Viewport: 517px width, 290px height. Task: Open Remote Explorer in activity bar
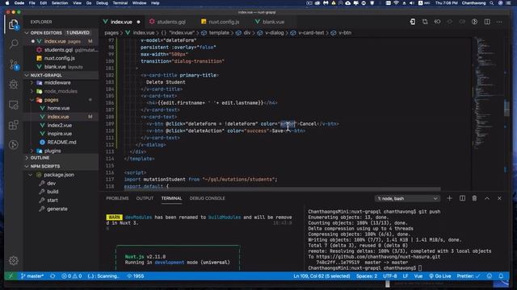[14, 105]
